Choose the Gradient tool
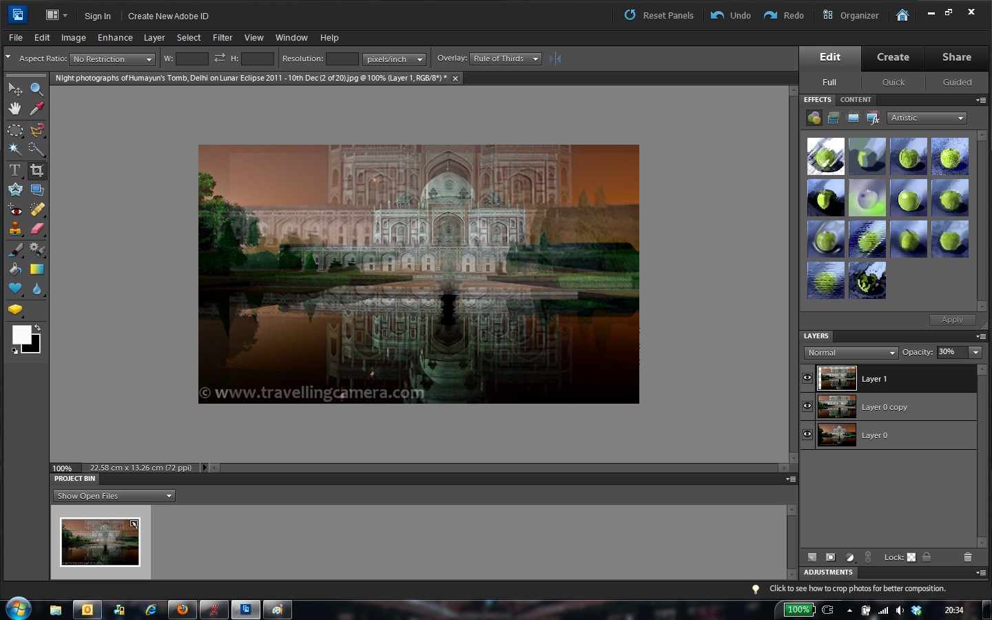This screenshot has width=992, height=620. (x=37, y=269)
